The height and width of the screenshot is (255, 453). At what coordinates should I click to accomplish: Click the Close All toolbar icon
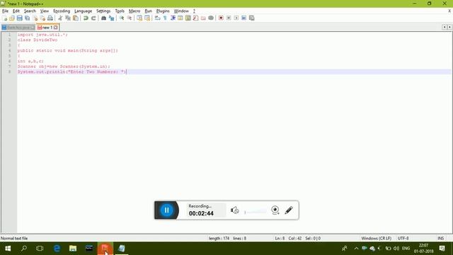(42, 18)
